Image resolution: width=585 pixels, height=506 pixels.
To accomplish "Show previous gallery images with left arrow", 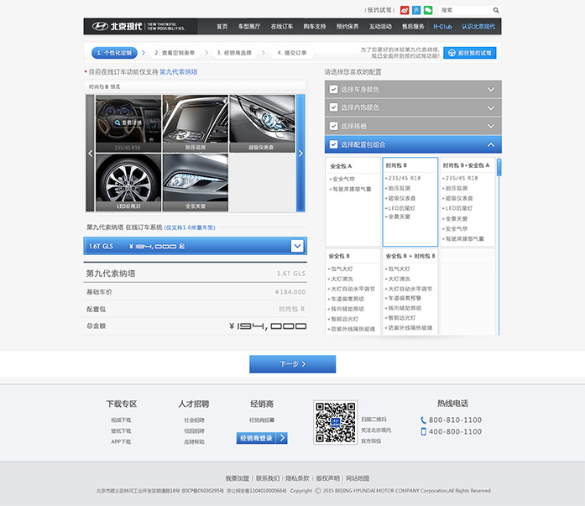I will click(x=91, y=153).
